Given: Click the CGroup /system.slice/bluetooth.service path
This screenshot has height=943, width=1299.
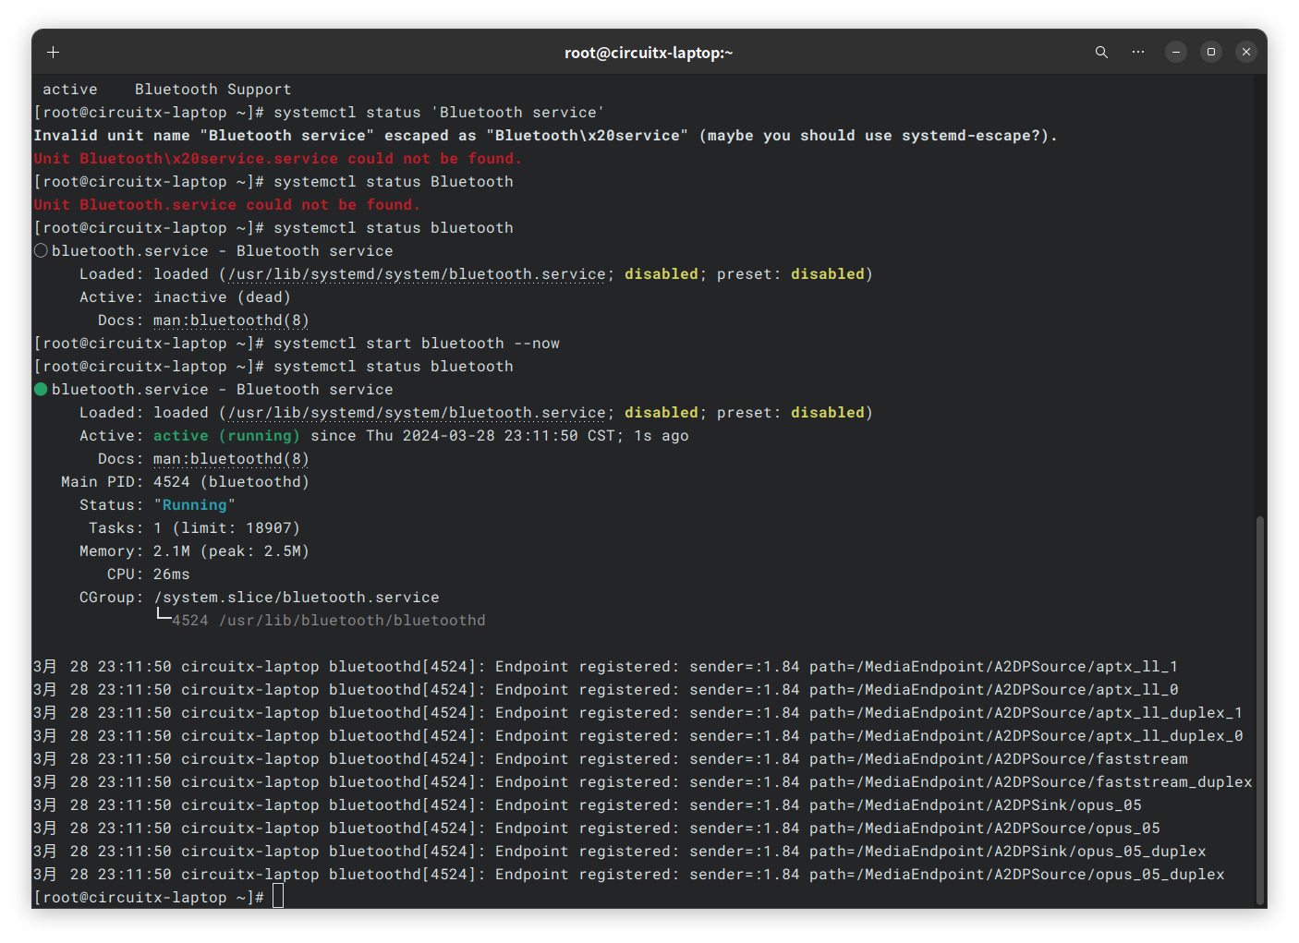Looking at the screenshot, I should point(297,598).
